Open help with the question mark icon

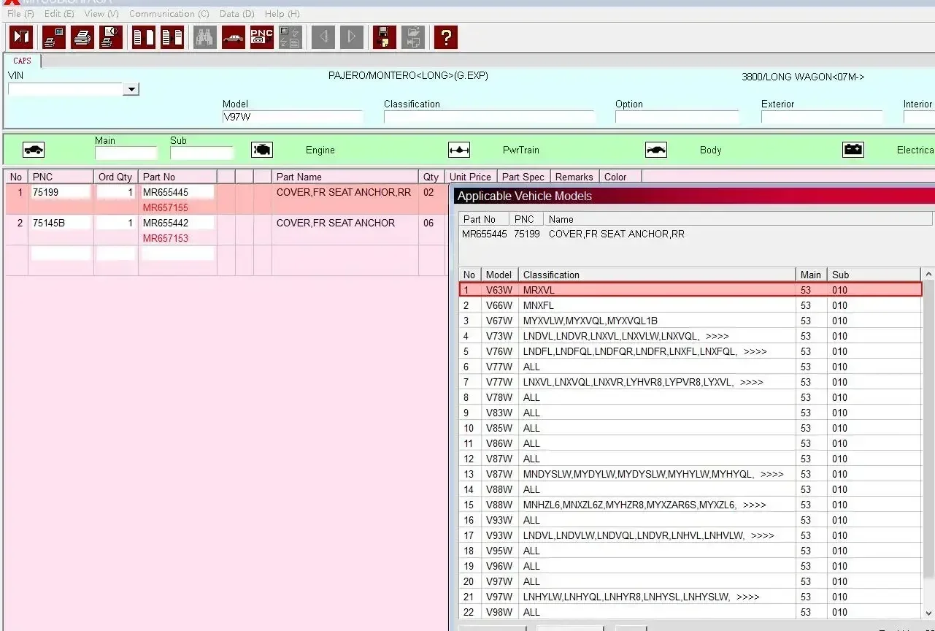(446, 37)
